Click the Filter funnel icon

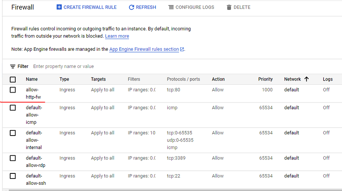pyautogui.click(x=13, y=66)
